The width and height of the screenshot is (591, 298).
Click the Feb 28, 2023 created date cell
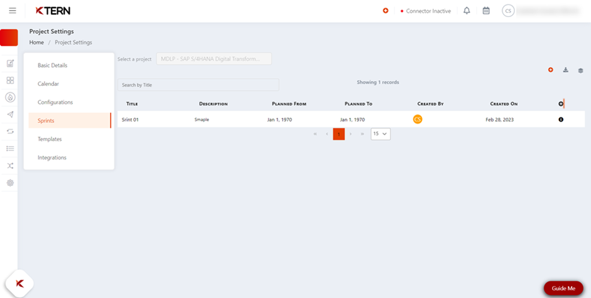499,120
